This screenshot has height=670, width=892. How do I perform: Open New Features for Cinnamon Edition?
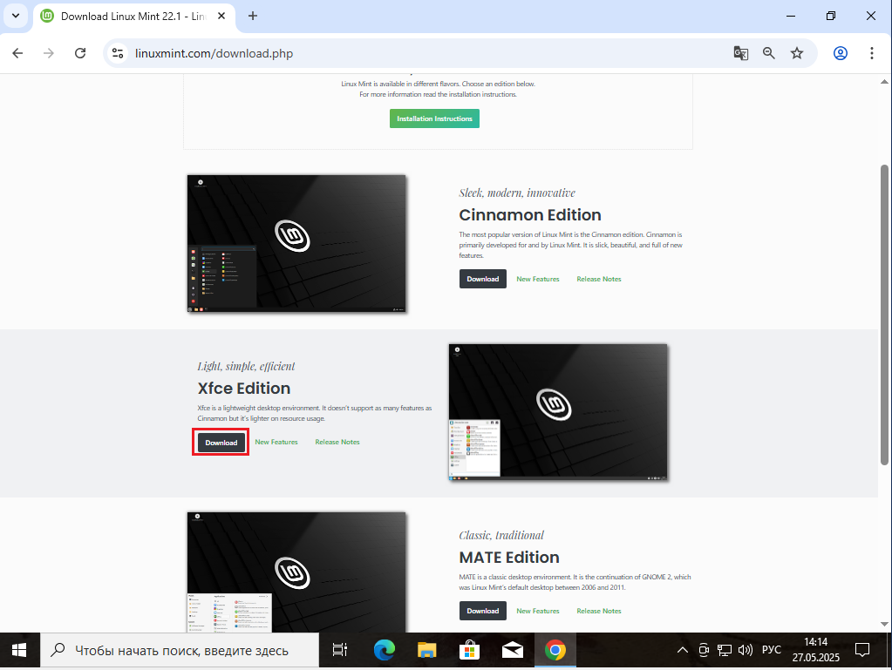(x=537, y=279)
